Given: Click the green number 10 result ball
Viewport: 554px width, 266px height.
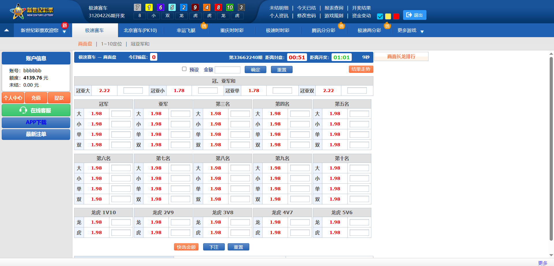Looking at the screenshot, I should (230, 7).
